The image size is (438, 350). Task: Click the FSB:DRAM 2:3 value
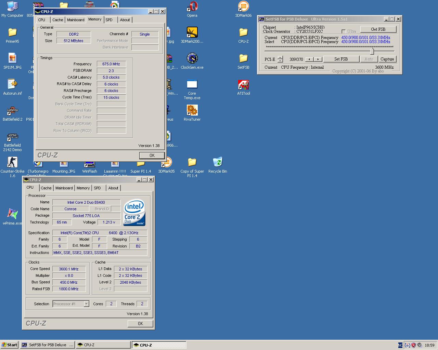click(111, 71)
